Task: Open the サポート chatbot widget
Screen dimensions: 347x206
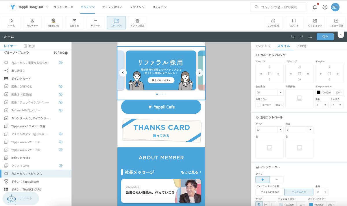Action: (x=21, y=198)
